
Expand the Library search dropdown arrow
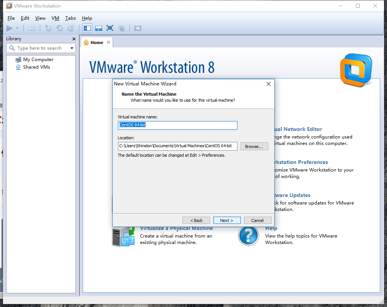(72, 48)
